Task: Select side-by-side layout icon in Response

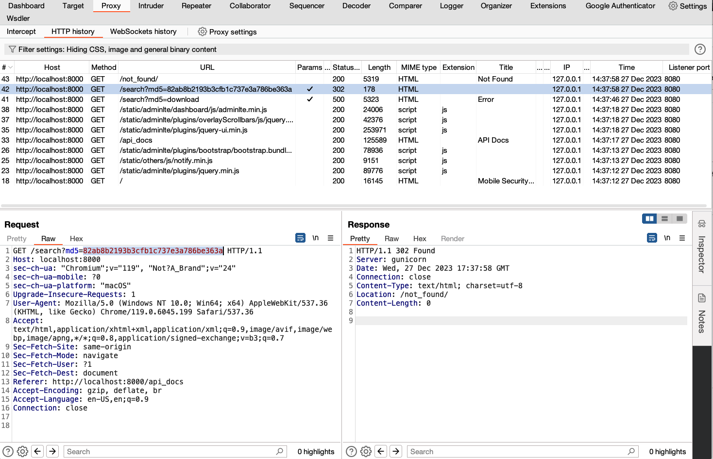Action: click(649, 219)
